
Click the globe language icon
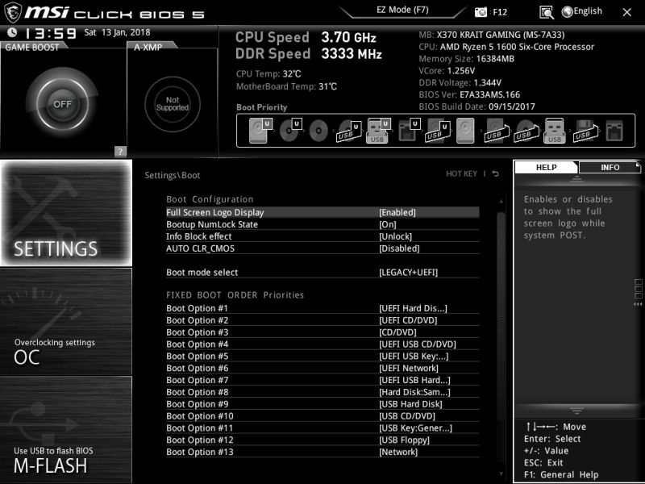(568, 12)
